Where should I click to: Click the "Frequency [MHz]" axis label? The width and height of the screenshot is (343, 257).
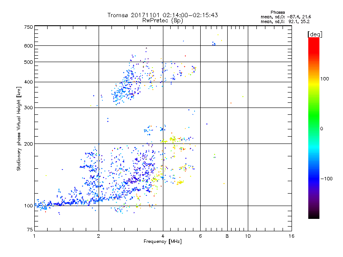coord(162,242)
